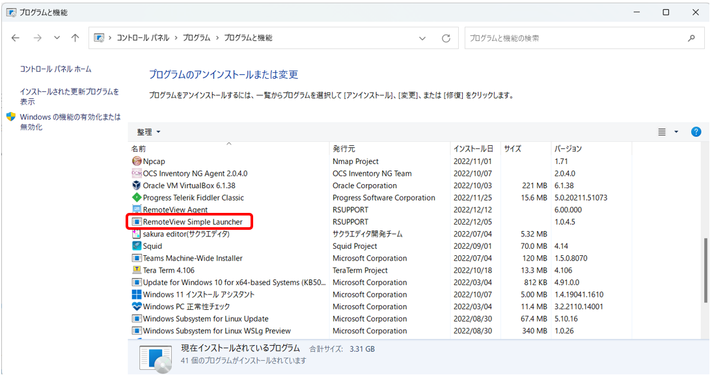This screenshot has width=710, height=375.
Task: Click publisher Progress Software Corporation
Action: click(x=383, y=197)
